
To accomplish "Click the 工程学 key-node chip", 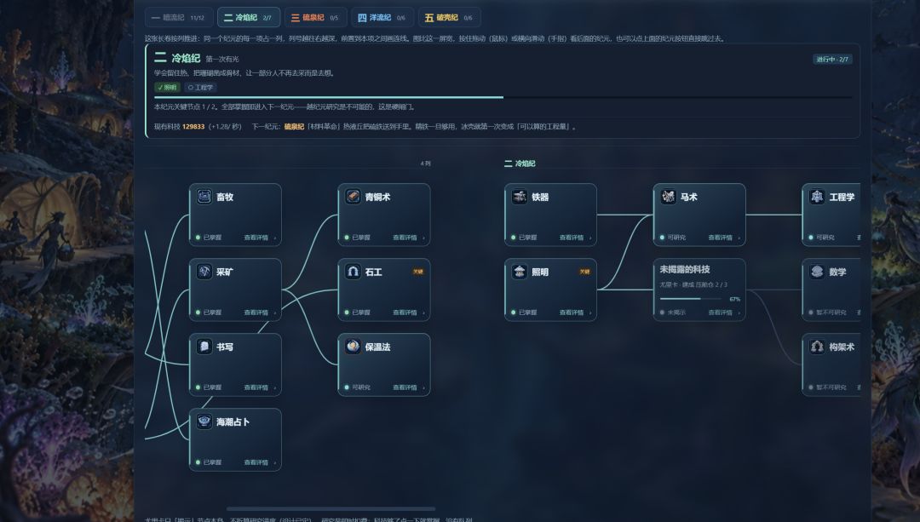I will [x=201, y=88].
